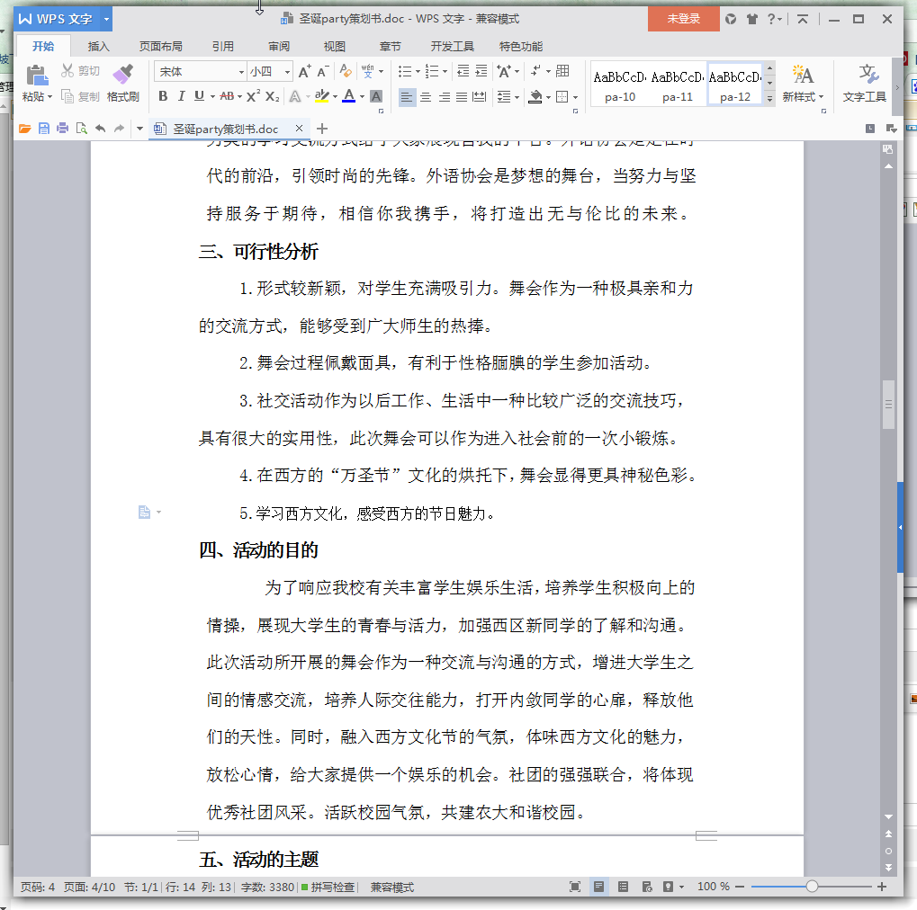Toggle align right paragraph button
Image resolution: width=917 pixels, height=910 pixels.
pyautogui.click(x=444, y=96)
